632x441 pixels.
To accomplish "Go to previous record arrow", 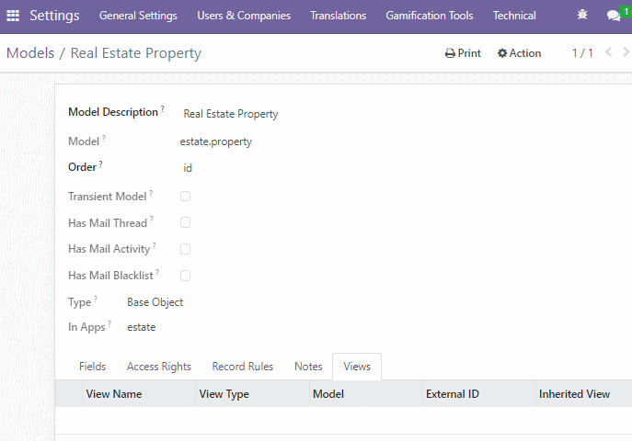I will click(x=609, y=52).
